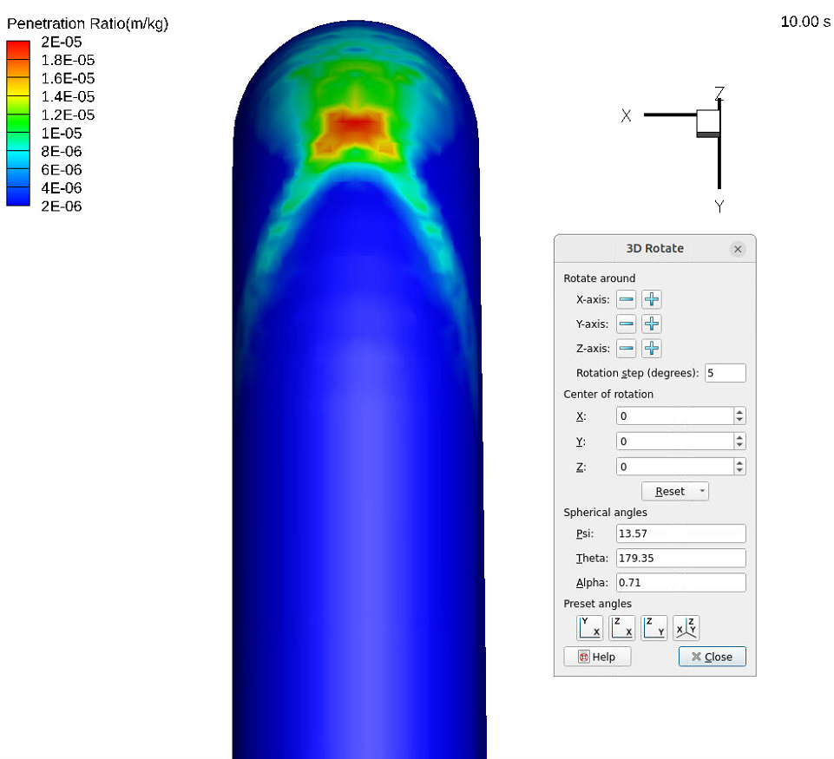Select the ZX preset view angle
The image size is (834, 759).
click(621, 627)
